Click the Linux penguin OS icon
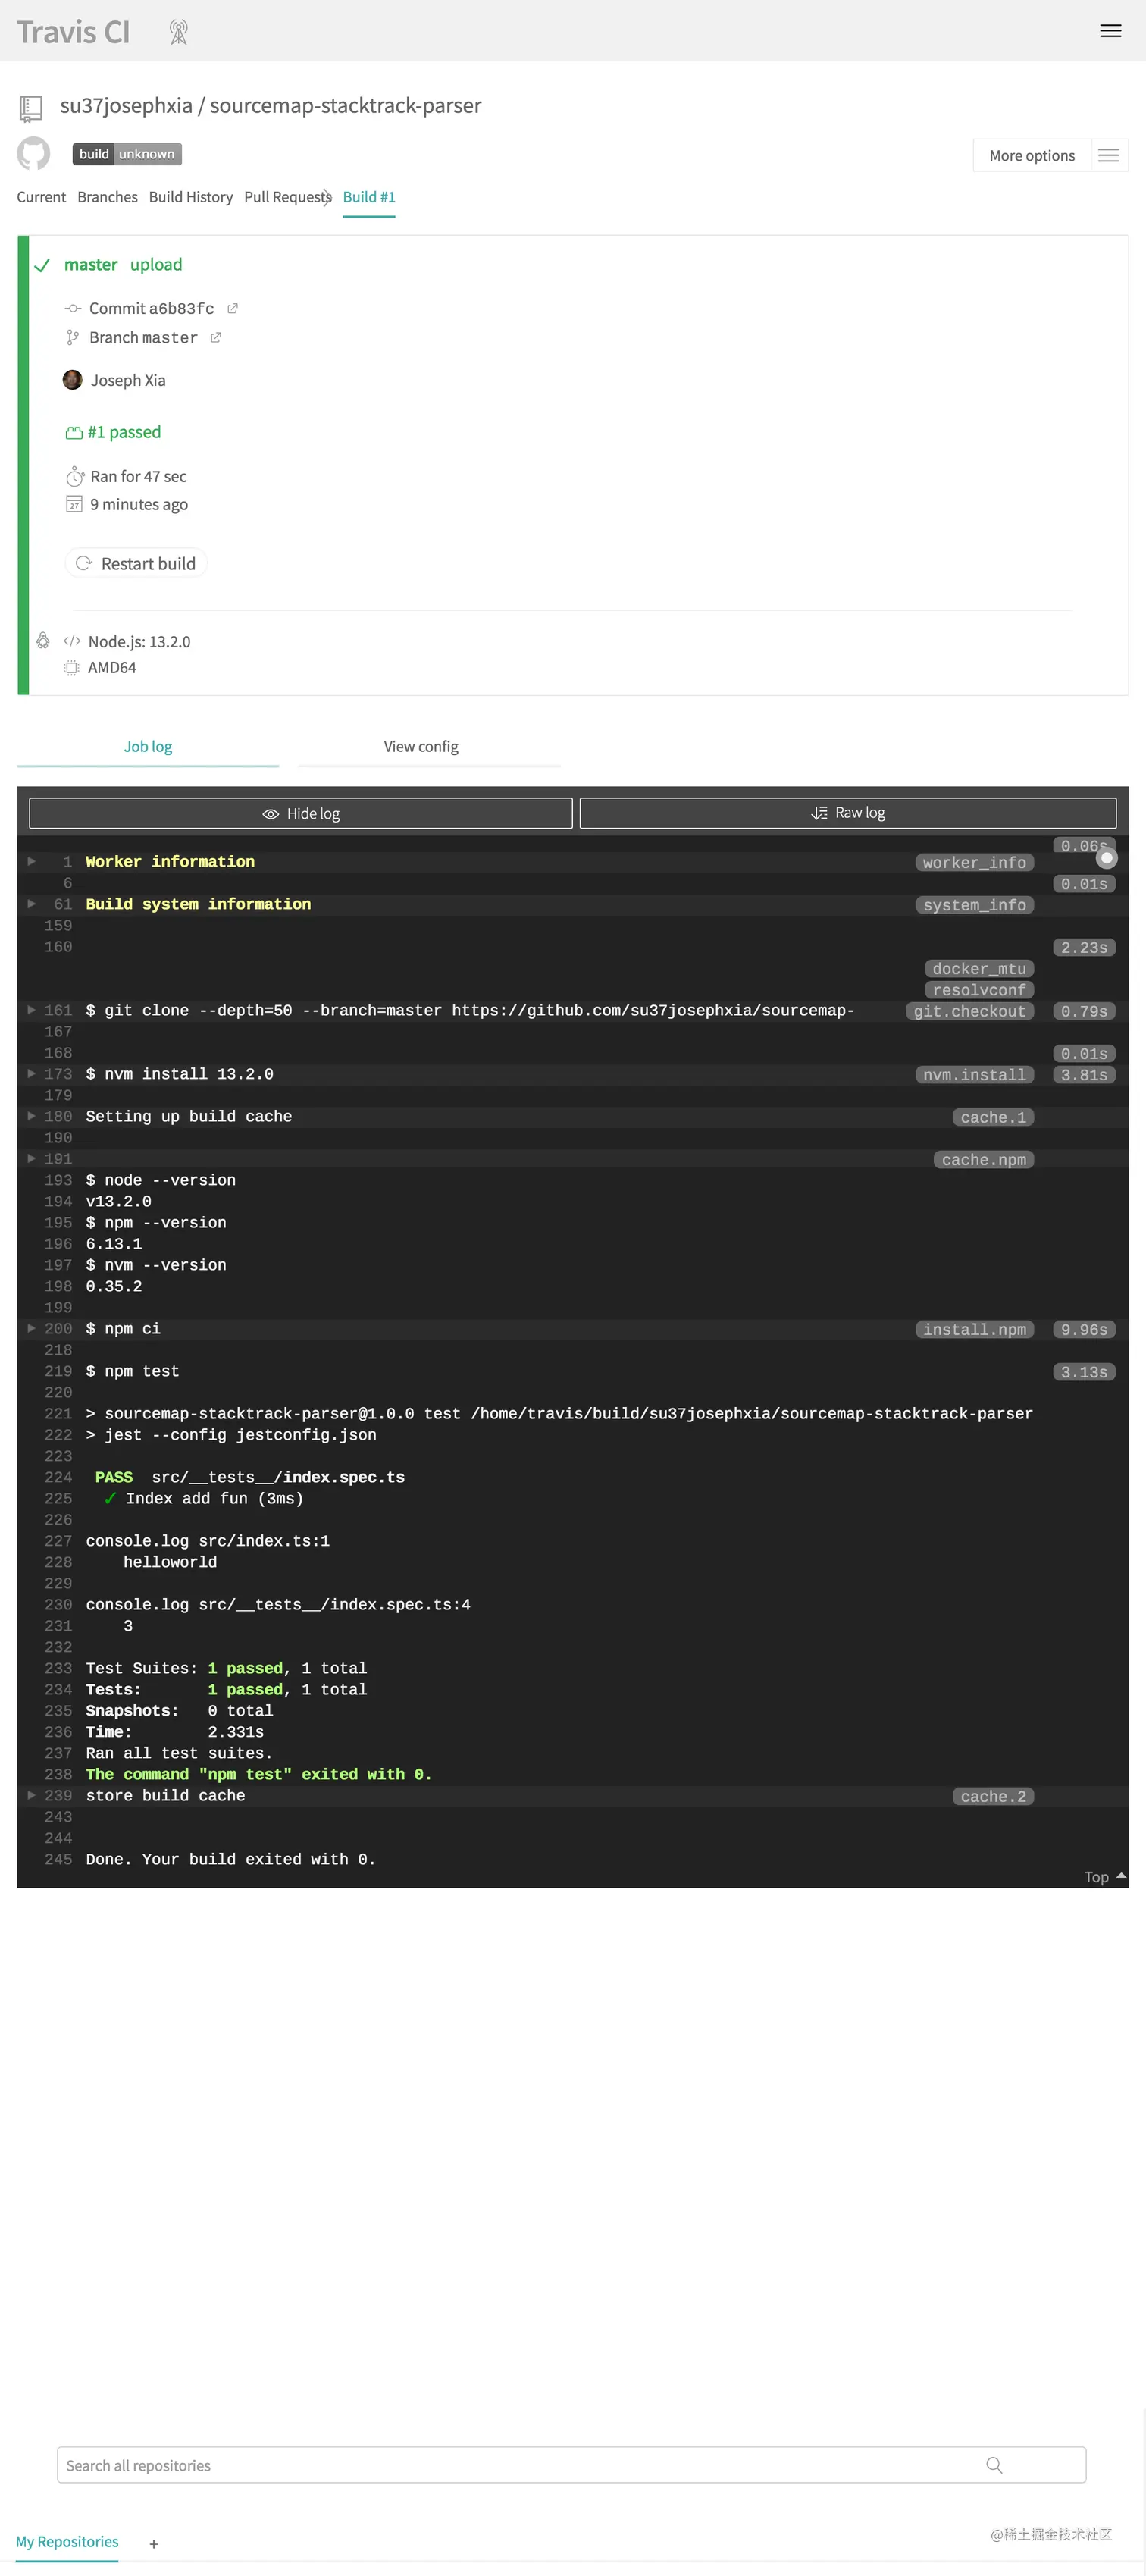 [43, 641]
